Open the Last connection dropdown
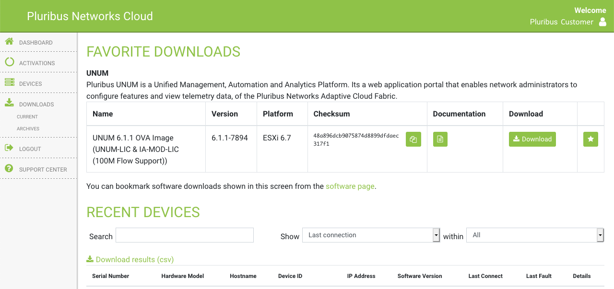The height and width of the screenshot is (289, 614). (371, 235)
